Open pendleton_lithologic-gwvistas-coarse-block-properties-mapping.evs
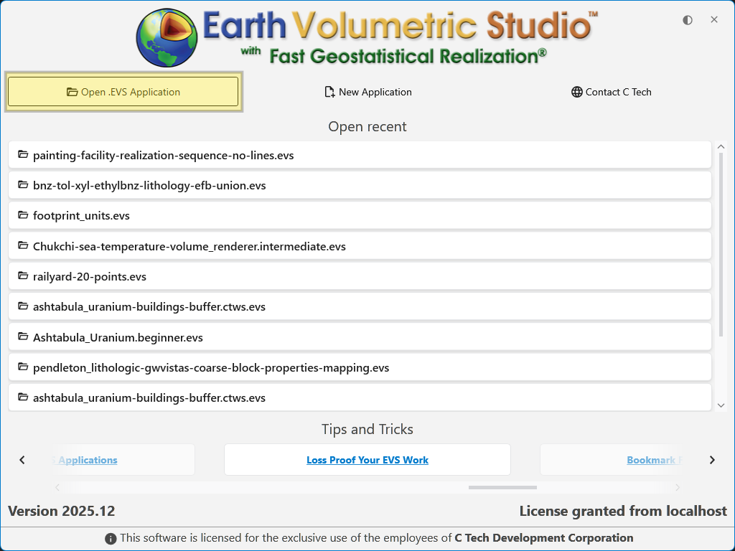735x551 pixels. point(211,367)
